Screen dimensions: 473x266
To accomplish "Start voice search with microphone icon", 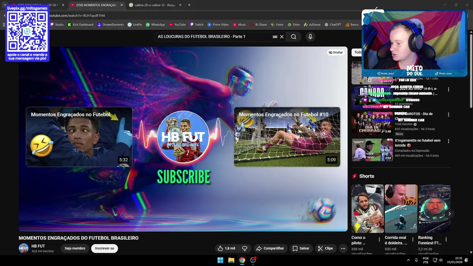I will [x=310, y=37].
